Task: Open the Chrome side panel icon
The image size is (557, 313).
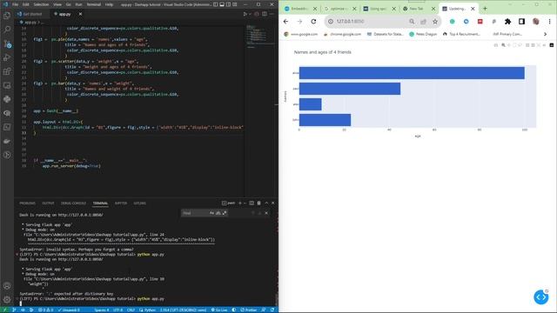Action: [521, 22]
